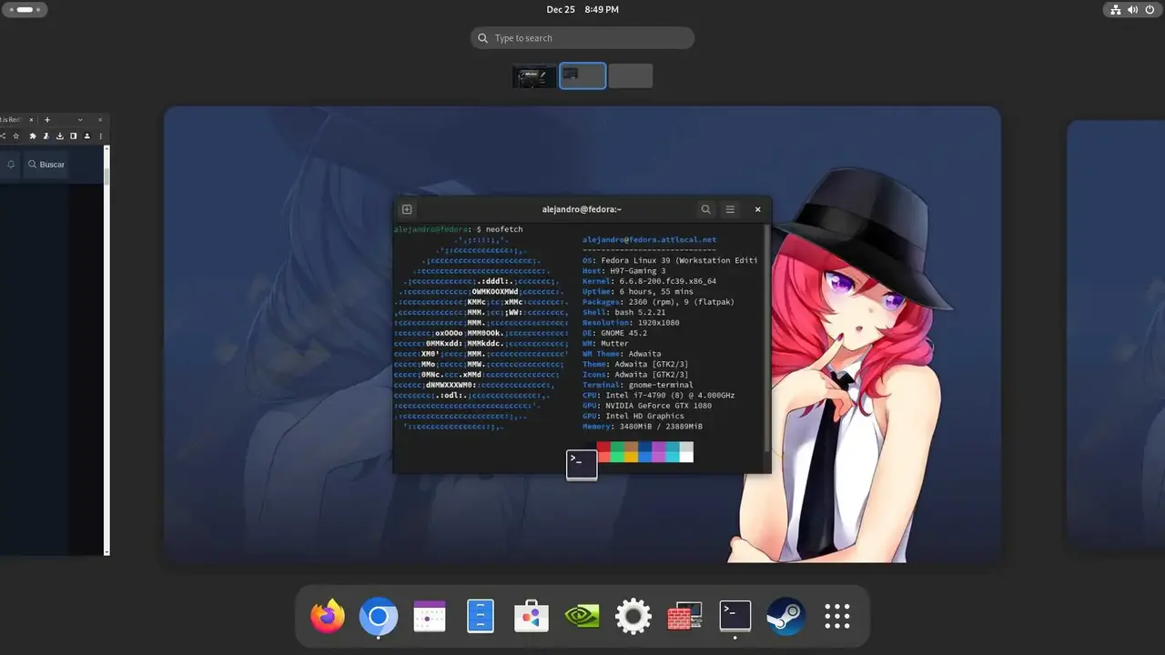Select the second workspace thumbnail
The height and width of the screenshot is (655, 1165).
coord(582,76)
